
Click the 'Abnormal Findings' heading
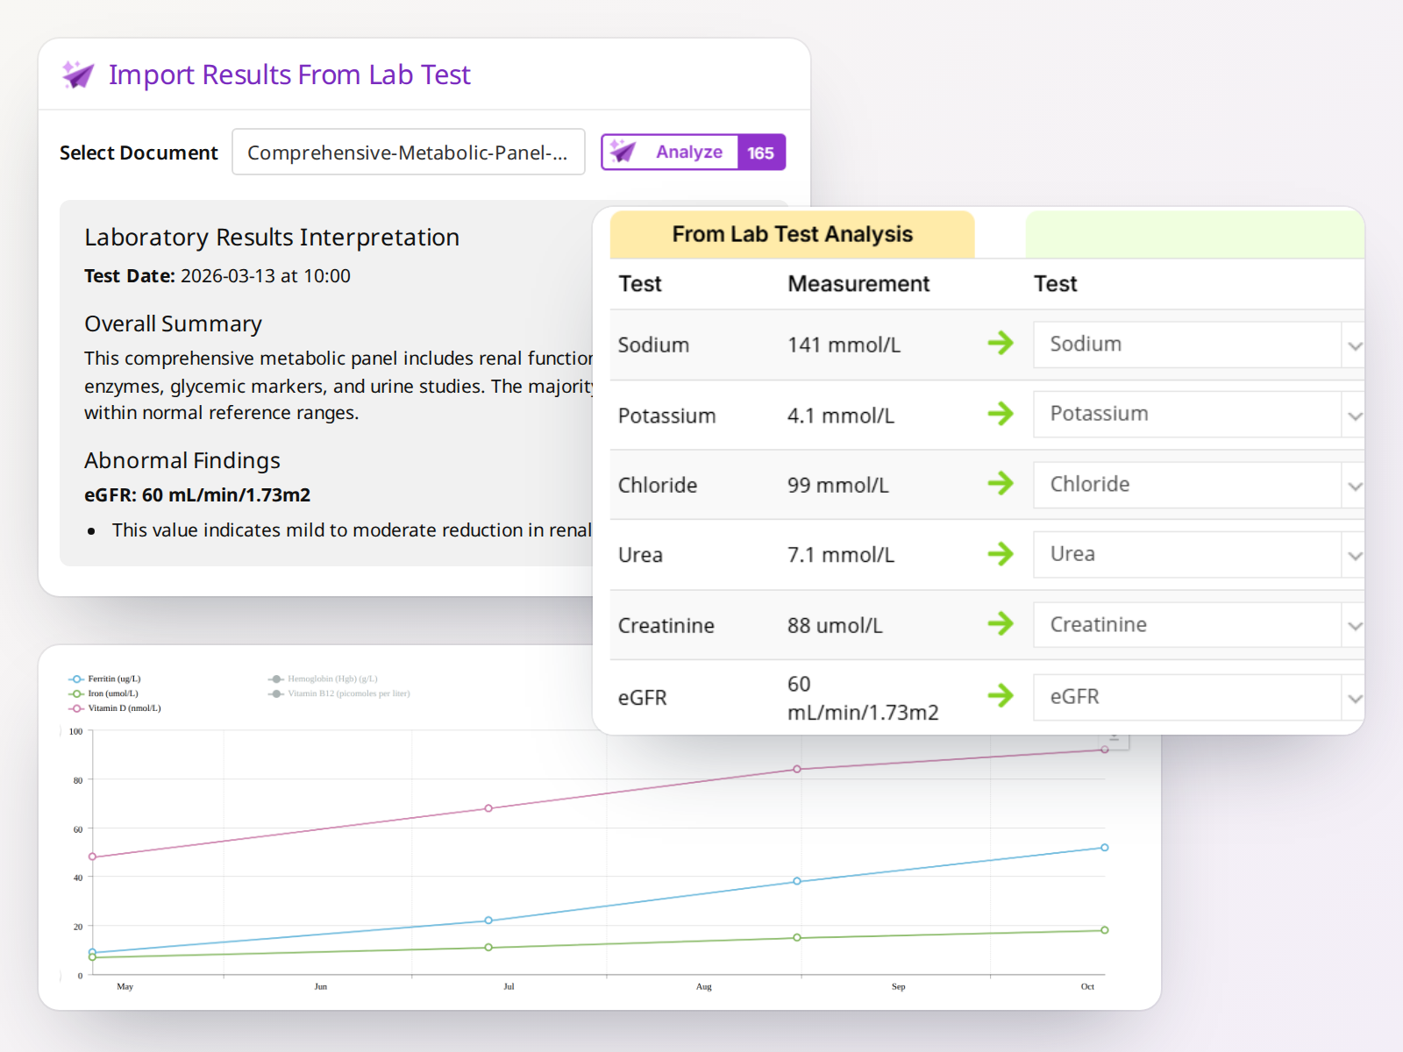[182, 460]
